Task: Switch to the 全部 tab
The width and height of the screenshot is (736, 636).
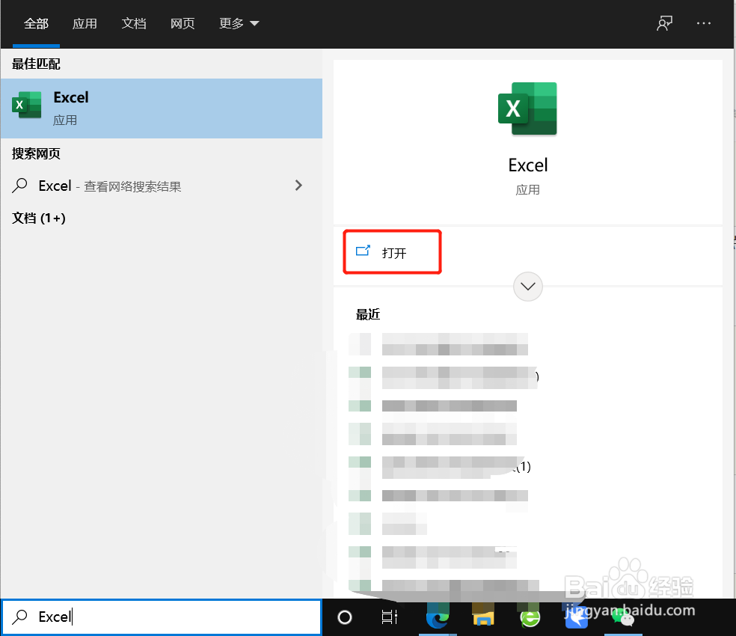Action: click(36, 23)
